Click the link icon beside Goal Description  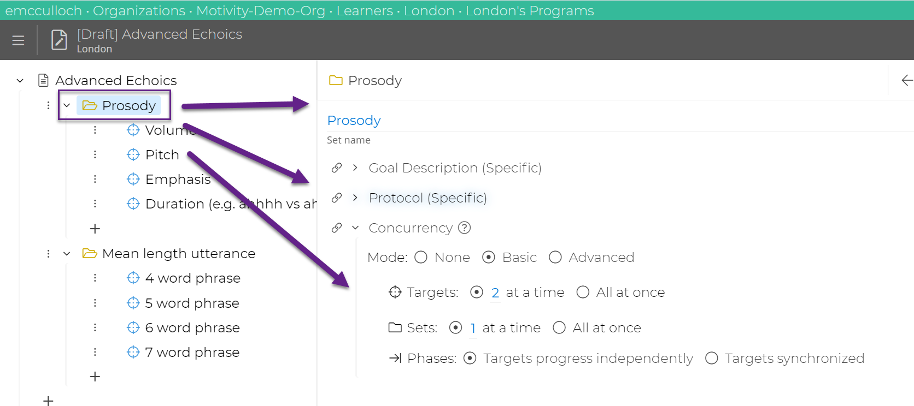pyautogui.click(x=336, y=168)
